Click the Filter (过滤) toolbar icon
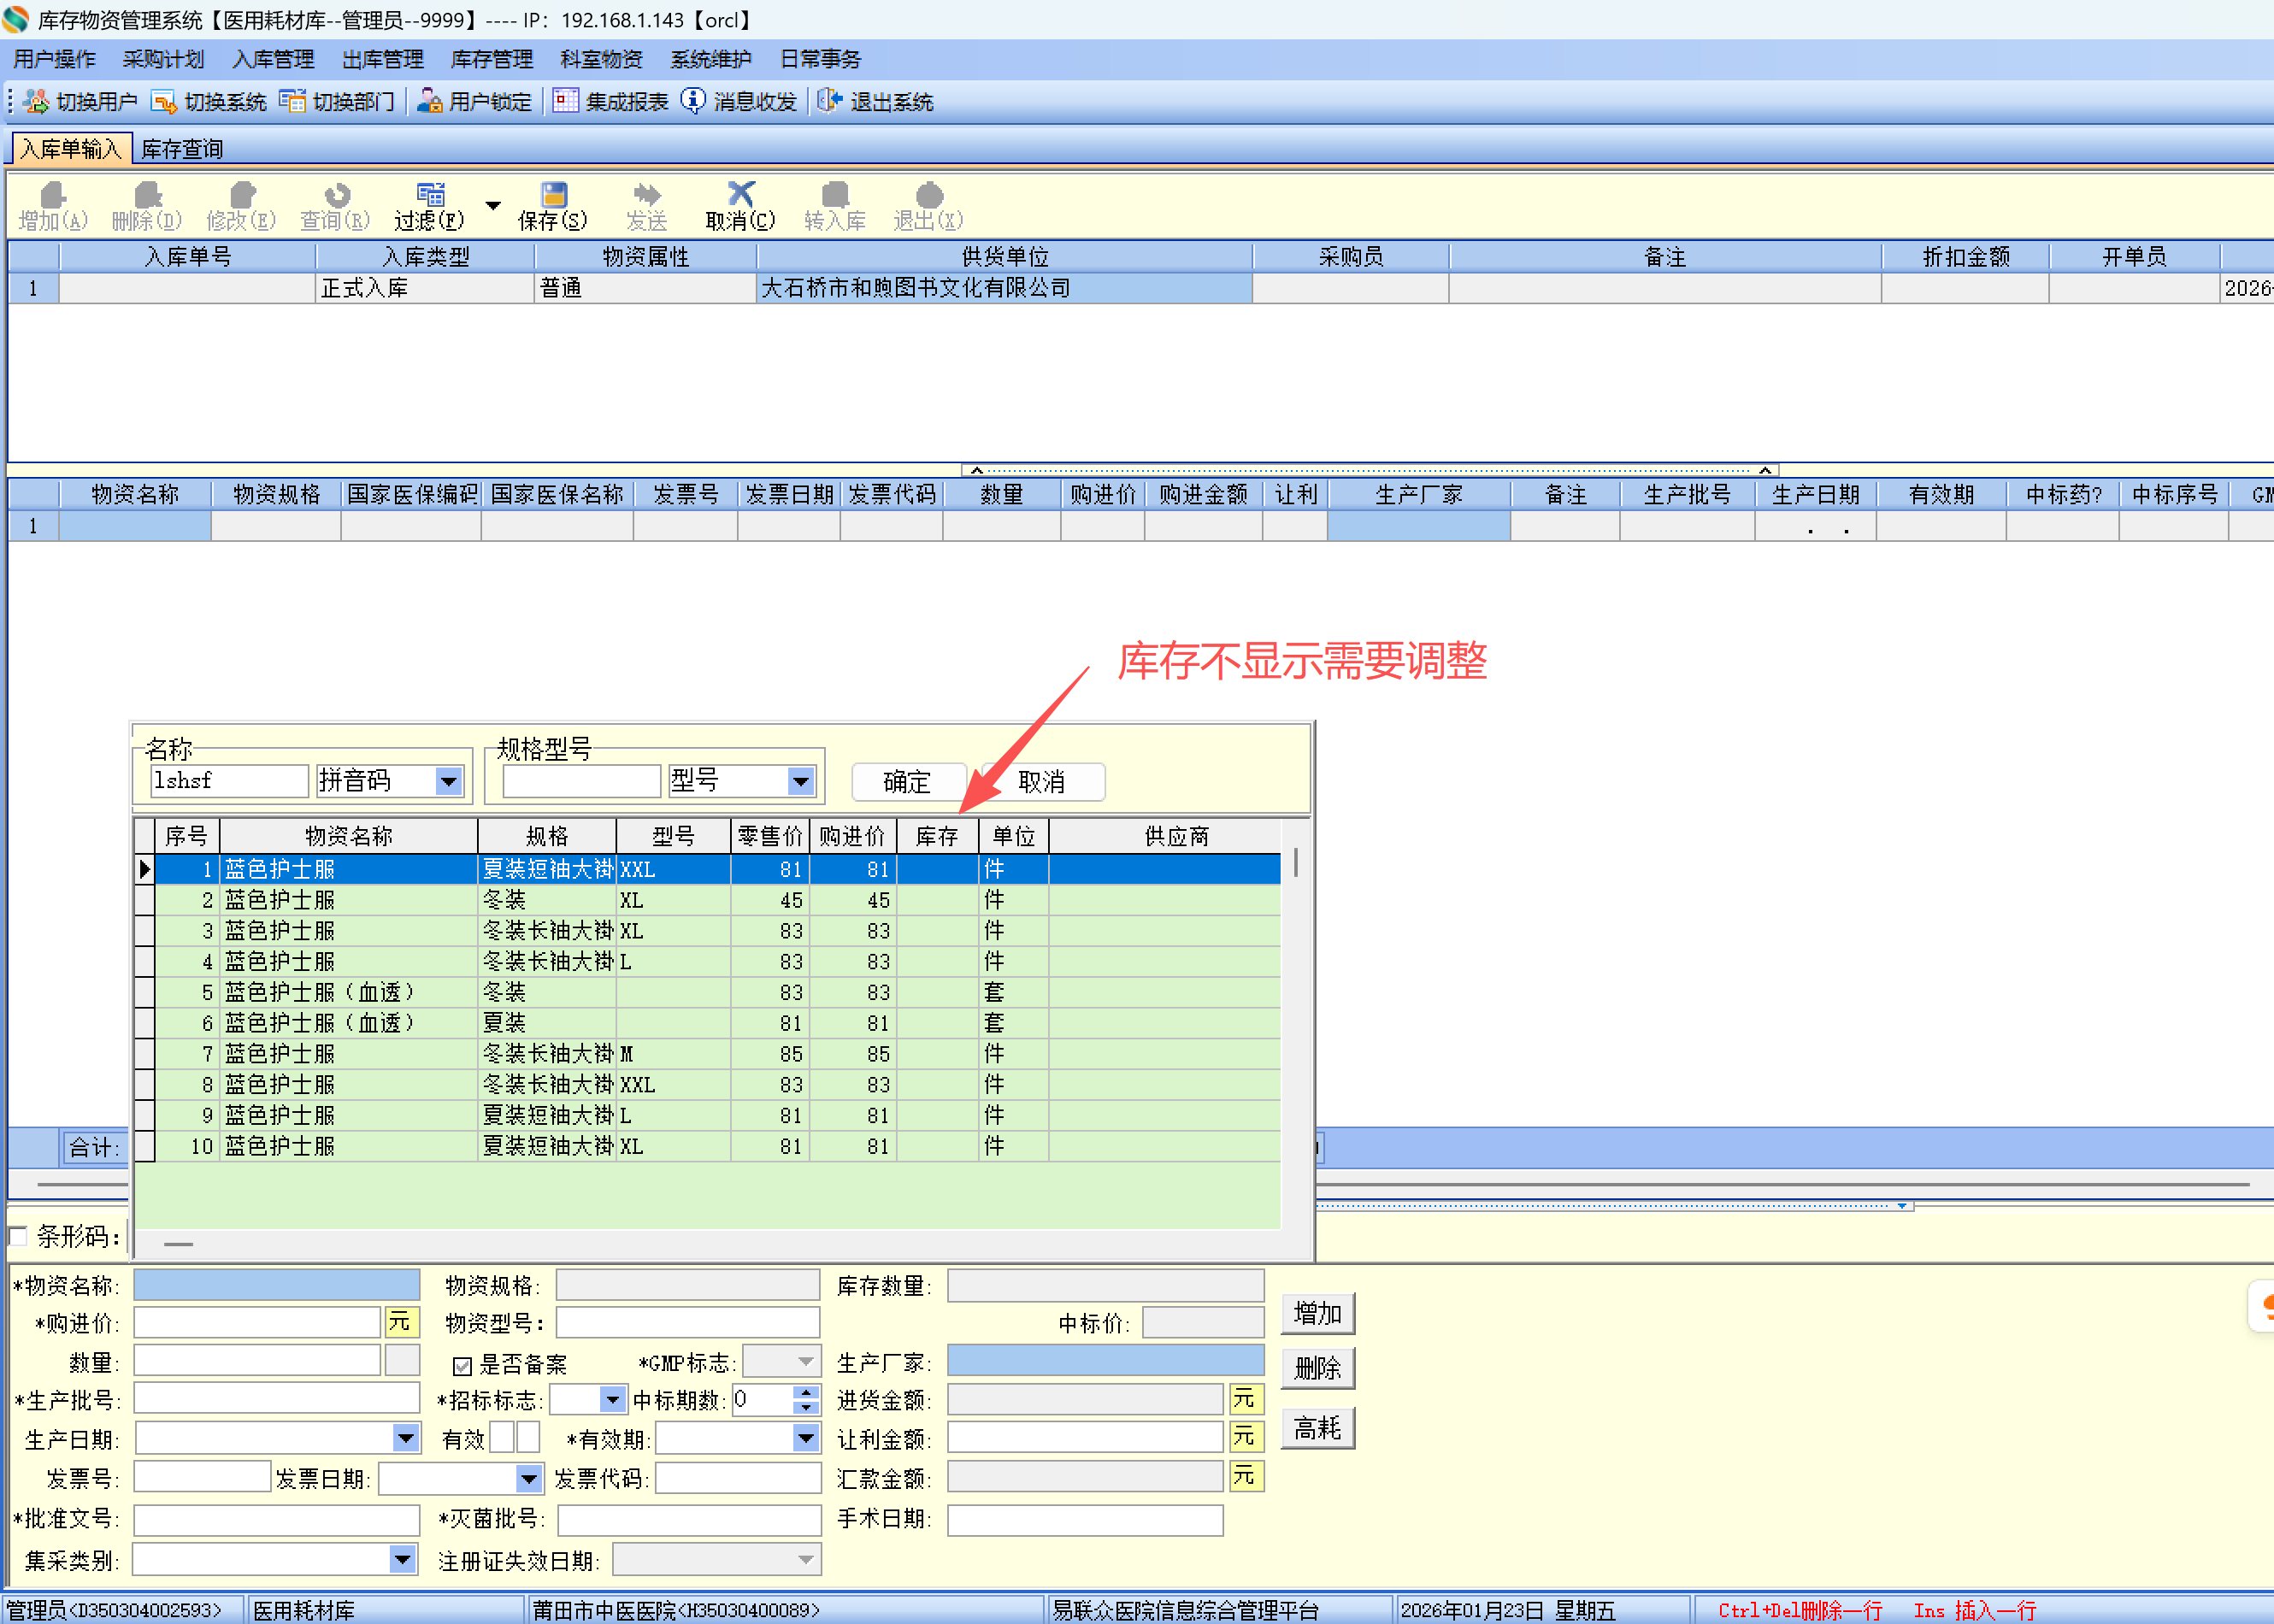Screen dimensions: 2274x1624 pyautogui.click(x=430, y=195)
